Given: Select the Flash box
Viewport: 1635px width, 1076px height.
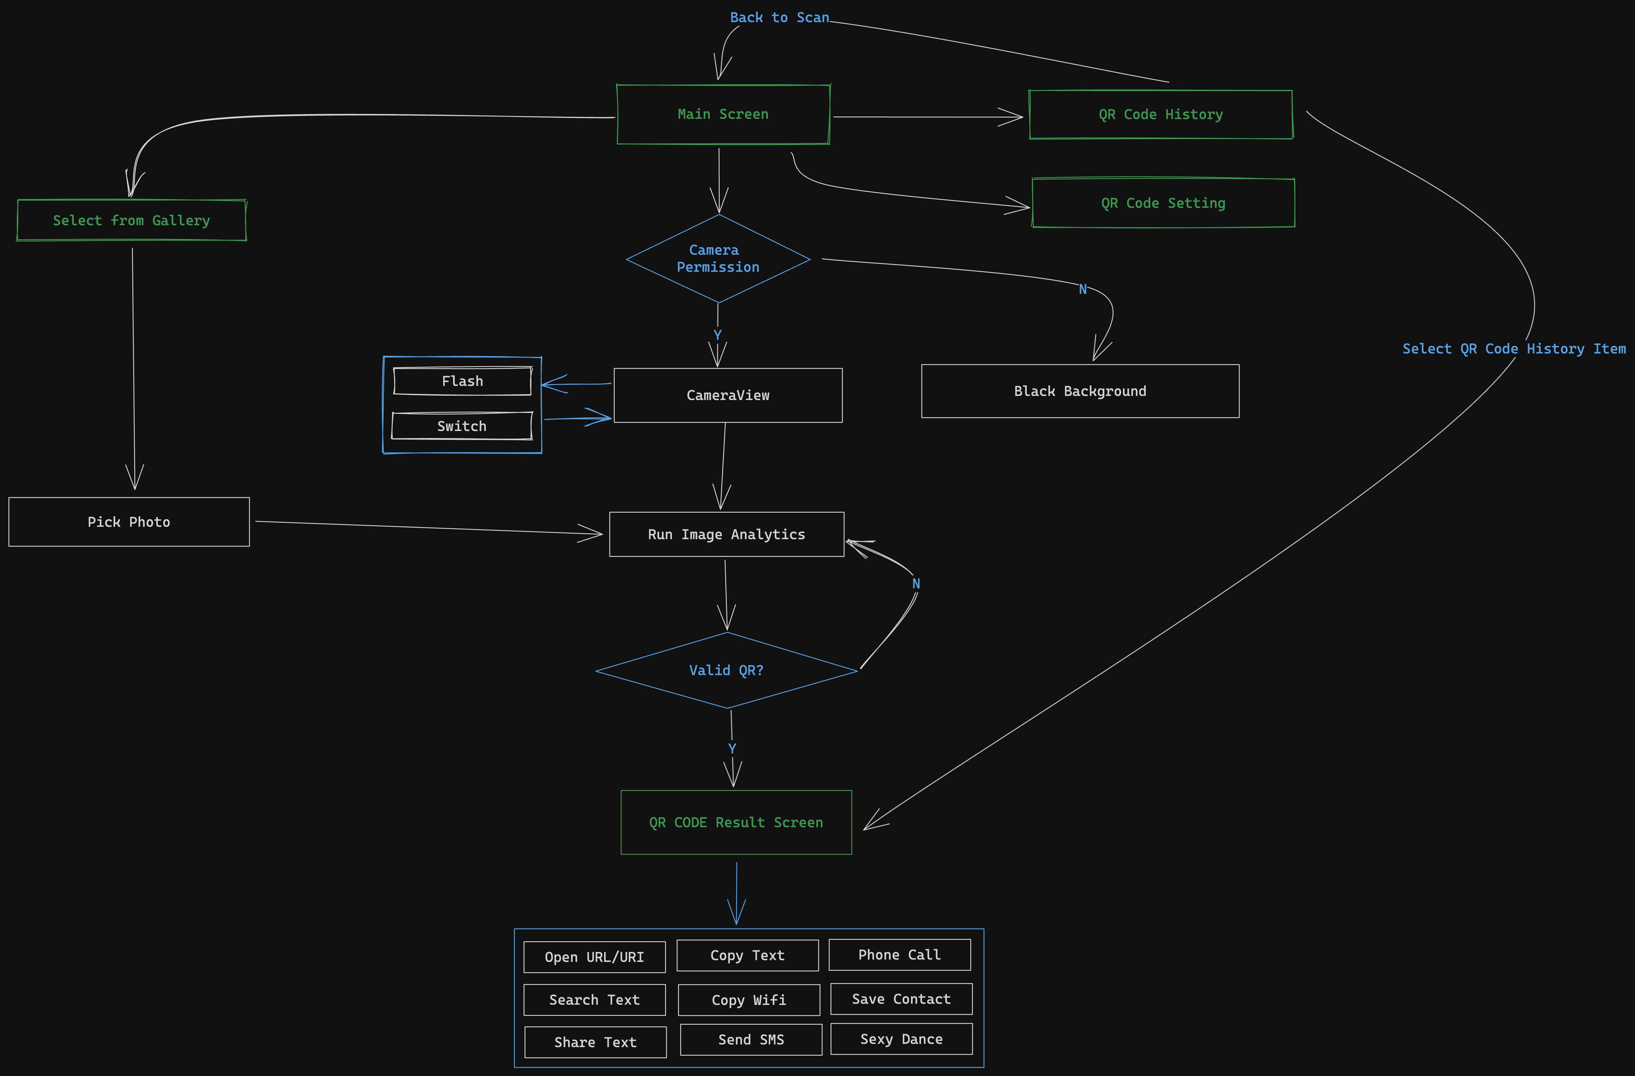Looking at the screenshot, I should pos(462,381).
